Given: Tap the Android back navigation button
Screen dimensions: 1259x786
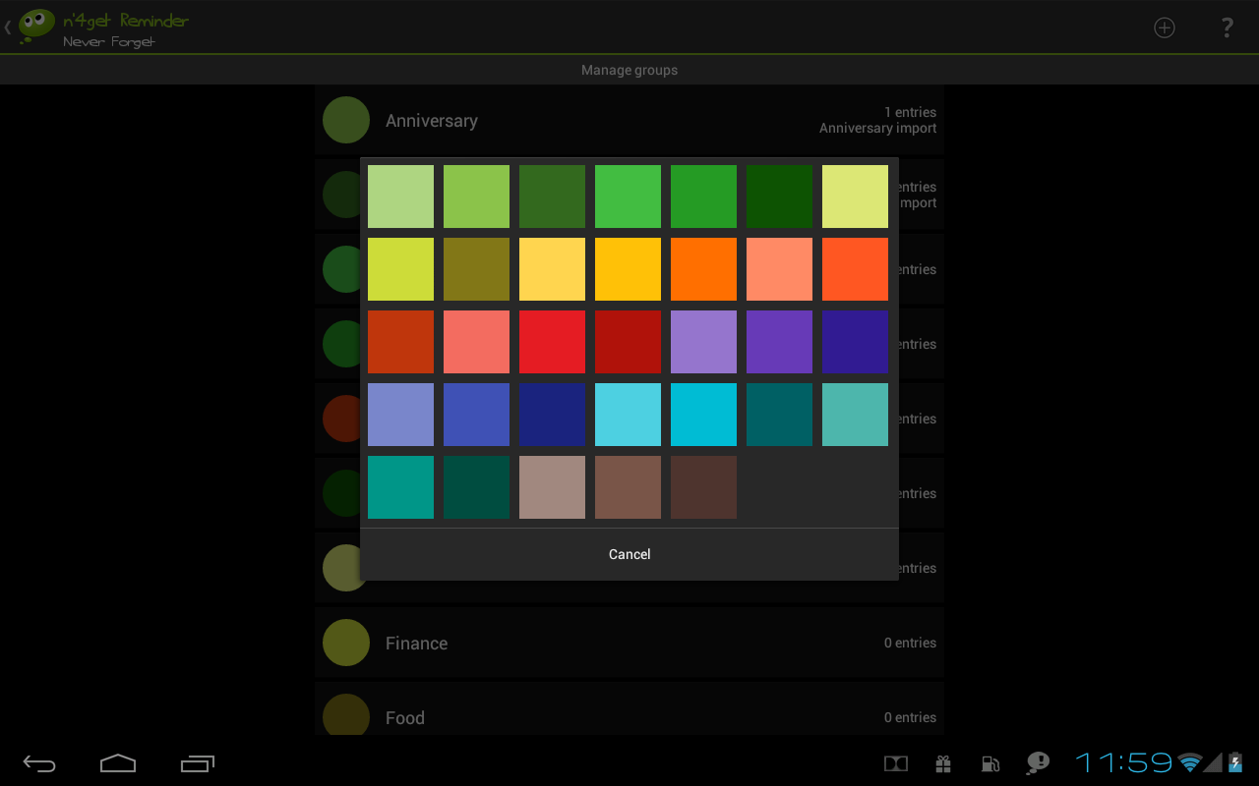Looking at the screenshot, I should click(x=39, y=763).
